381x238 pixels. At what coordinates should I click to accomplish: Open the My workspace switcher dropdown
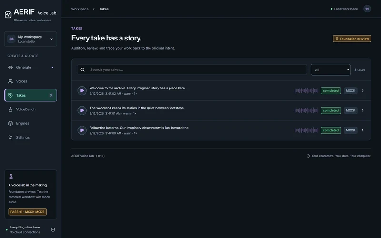30,39
